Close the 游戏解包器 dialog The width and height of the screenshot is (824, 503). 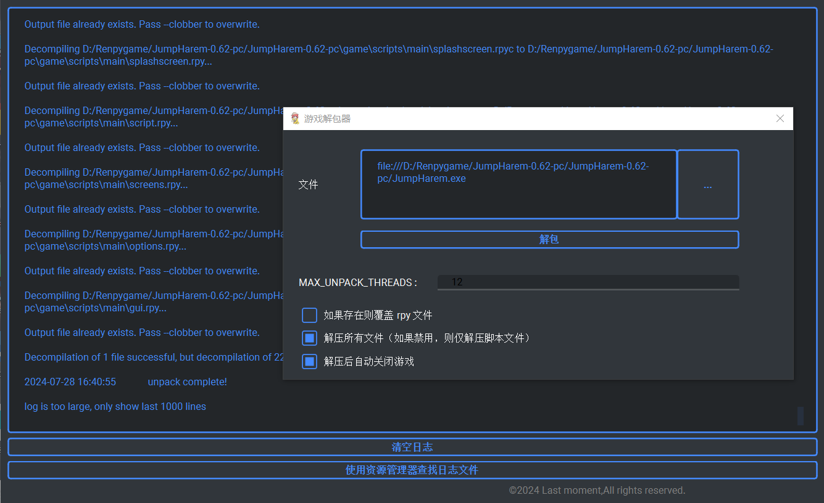pos(780,118)
